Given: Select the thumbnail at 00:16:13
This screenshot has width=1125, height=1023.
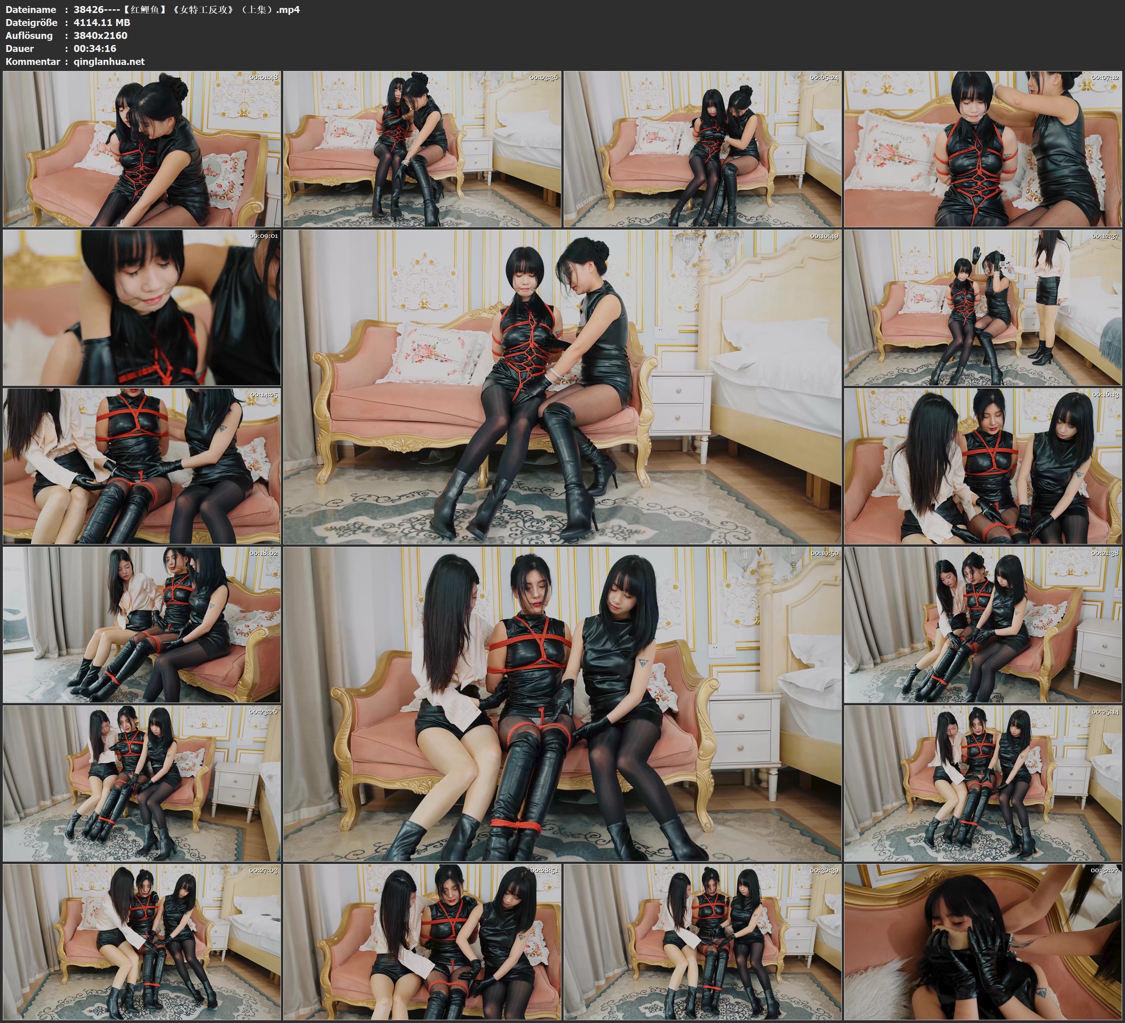Looking at the screenshot, I should point(983,466).
